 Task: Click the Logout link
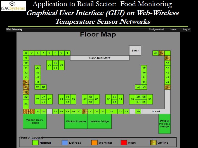[187, 30]
